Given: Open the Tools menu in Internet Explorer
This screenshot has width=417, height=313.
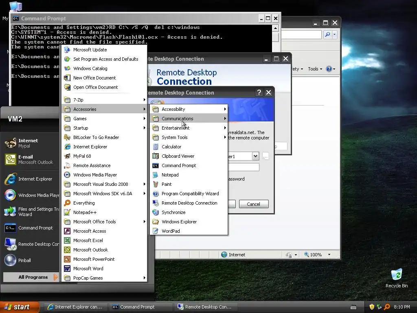Looking at the screenshot, I should pyautogui.click(x=315, y=69).
